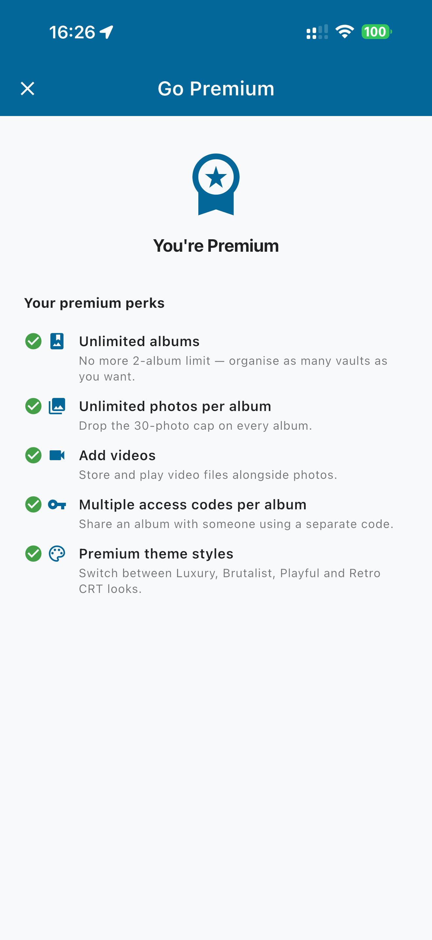Tap the Wi-Fi status icon
The height and width of the screenshot is (940, 432).
pos(345,32)
